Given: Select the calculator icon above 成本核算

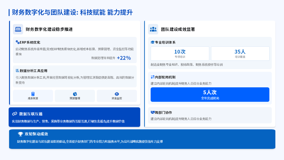Looking at the screenshot, I should point(33,94).
